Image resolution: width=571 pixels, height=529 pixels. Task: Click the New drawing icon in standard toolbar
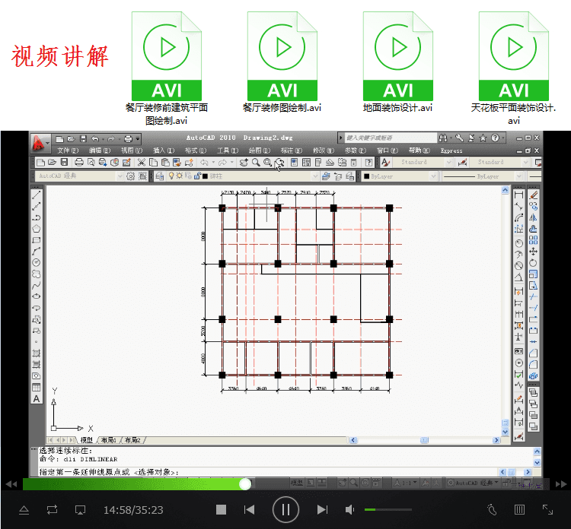[x=41, y=163]
